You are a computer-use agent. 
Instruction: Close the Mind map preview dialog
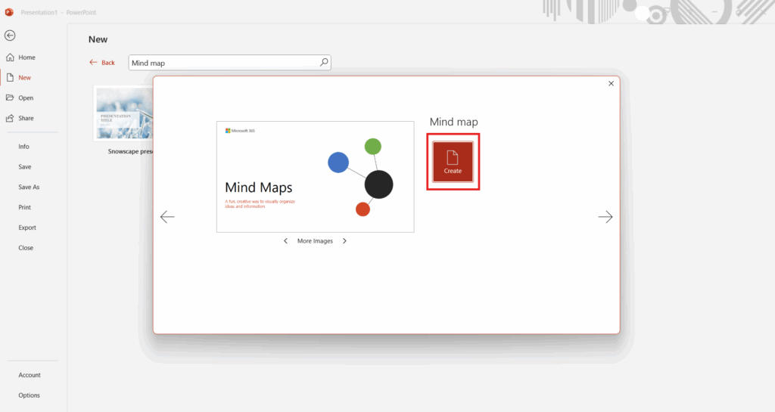(611, 84)
